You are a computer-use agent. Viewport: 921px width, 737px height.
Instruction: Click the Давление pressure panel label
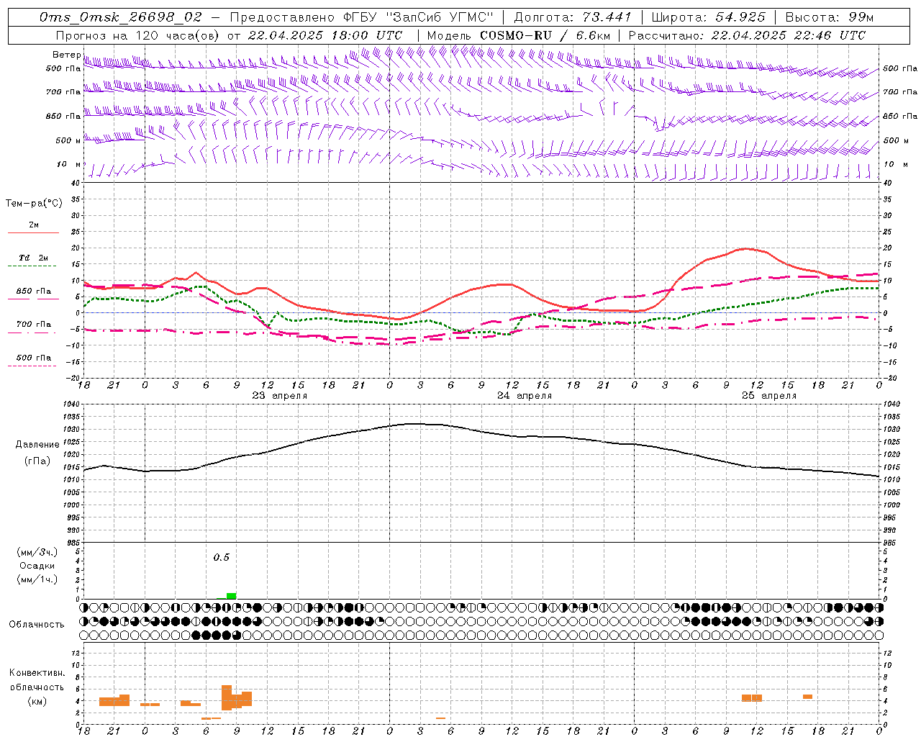37,445
